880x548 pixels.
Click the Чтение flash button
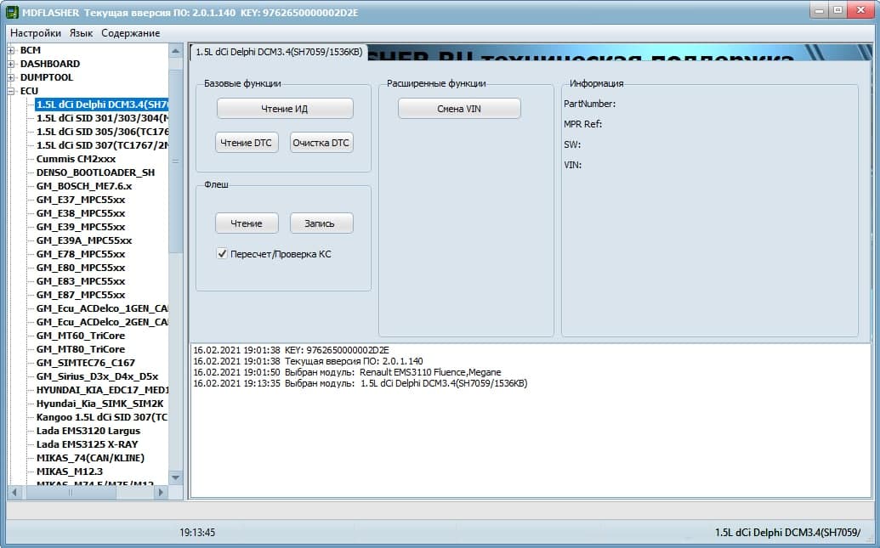[247, 223]
